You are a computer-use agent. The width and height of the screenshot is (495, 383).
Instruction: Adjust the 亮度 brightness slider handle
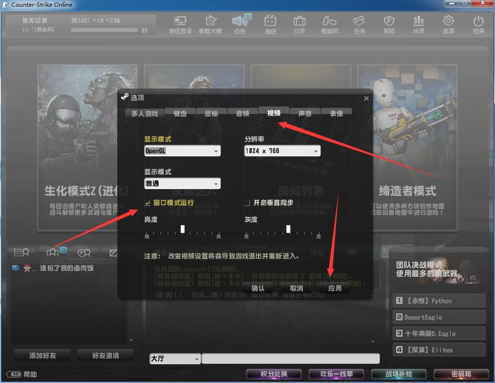[183, 229]
